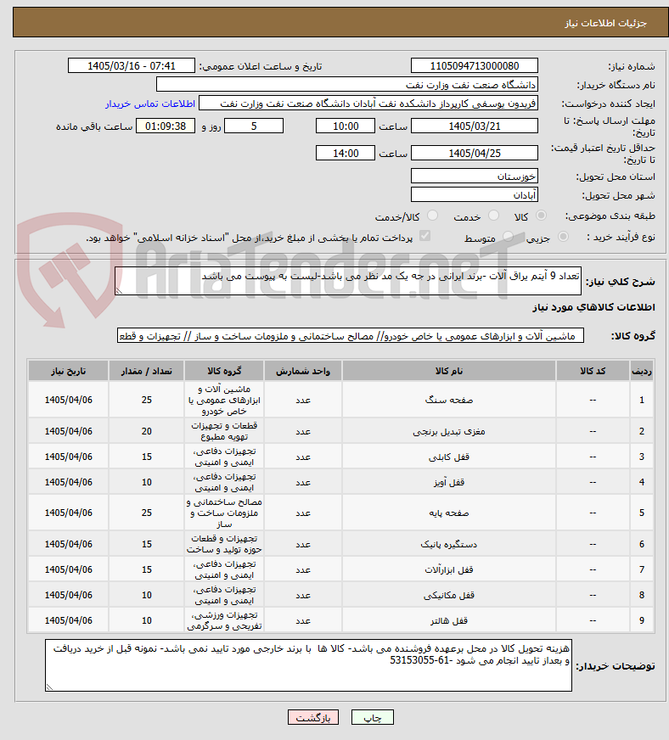Image resolution: width=669 pixels, height=740 pixels.
Task: Click the تعداد / مقدار column header
Action: (x=146, y=371)
